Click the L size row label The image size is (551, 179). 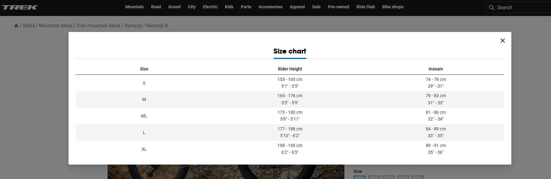(x=144, y=133)
